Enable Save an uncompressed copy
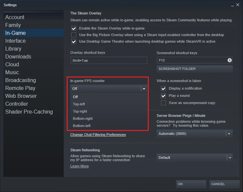The image size is (243, 192). (163, 103)
